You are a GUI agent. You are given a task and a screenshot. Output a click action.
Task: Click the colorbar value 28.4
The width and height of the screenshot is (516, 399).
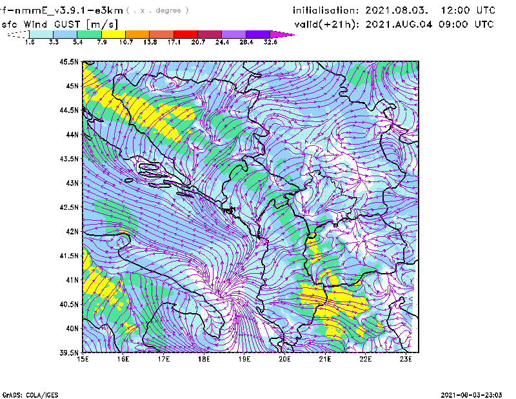click(x=246, y=42)
